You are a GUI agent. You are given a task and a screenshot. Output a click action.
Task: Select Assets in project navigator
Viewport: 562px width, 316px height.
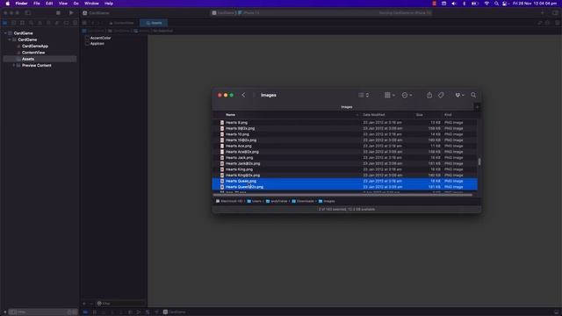[40, 59]
